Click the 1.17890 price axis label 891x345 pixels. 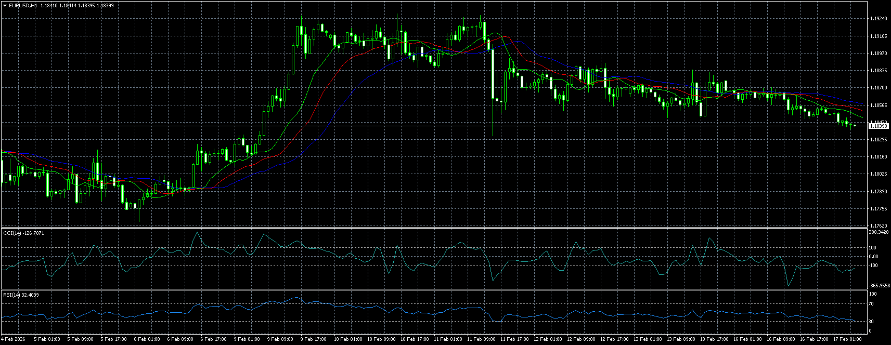878,192
